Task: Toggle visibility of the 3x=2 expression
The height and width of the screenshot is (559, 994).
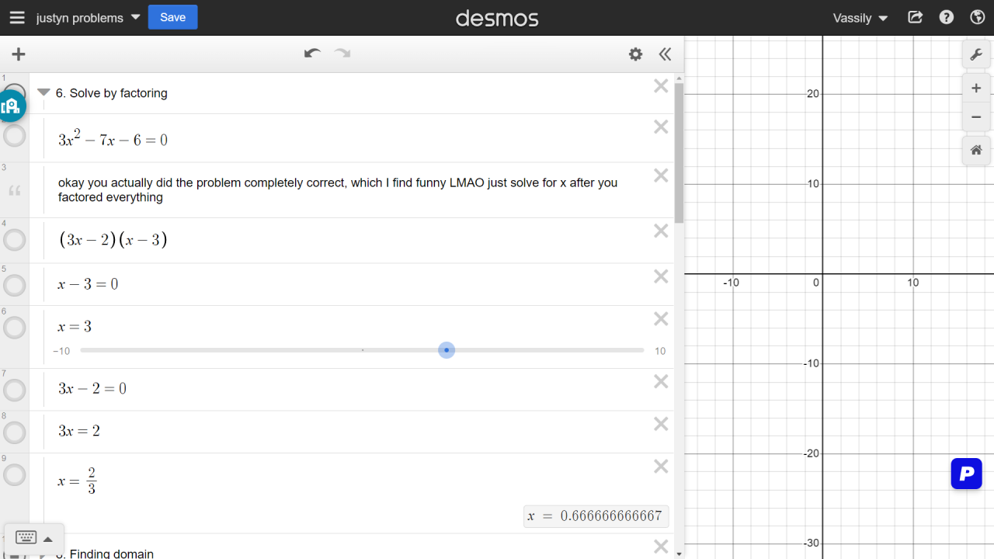Action: 15,432
